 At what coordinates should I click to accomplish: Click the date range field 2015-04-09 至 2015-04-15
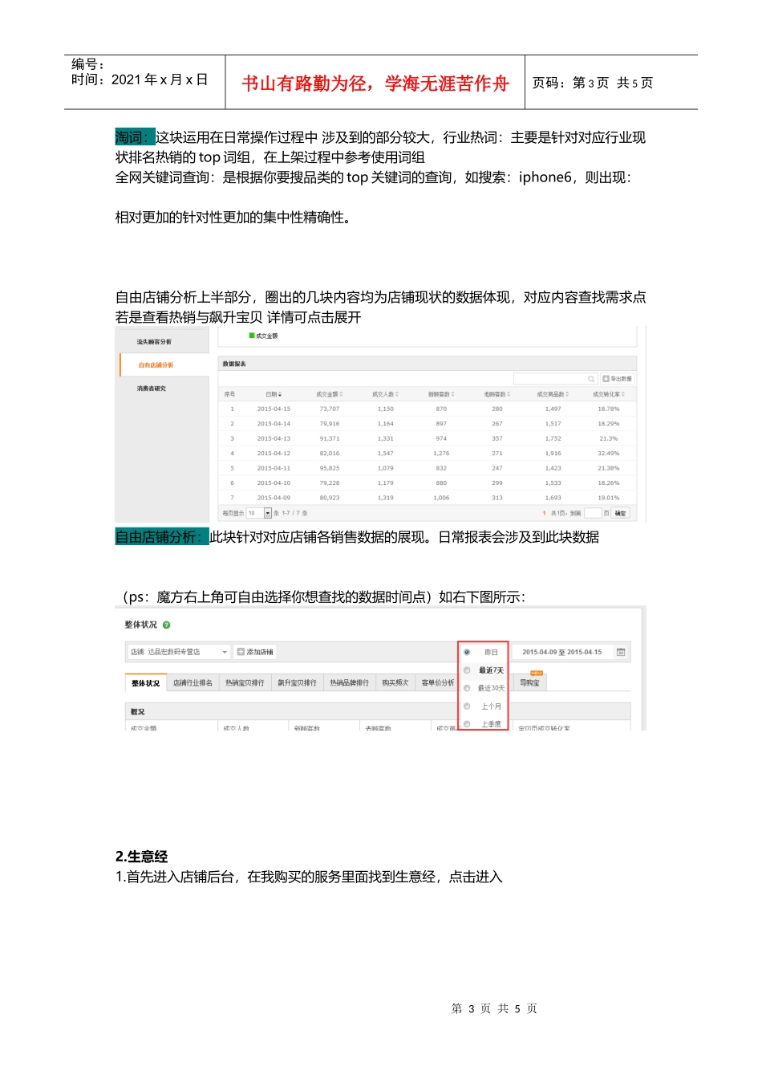tap(561, 652)
